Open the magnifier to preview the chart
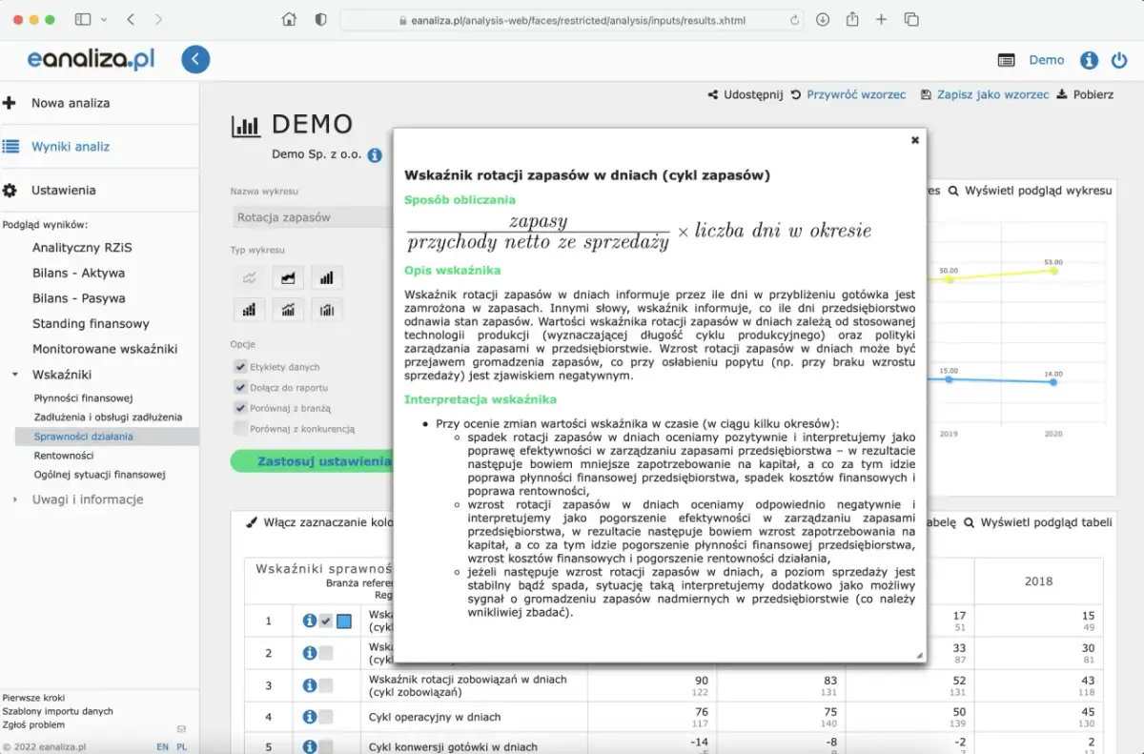The height and width of the screenshot is (754, 1144). [x=953, y=190]
